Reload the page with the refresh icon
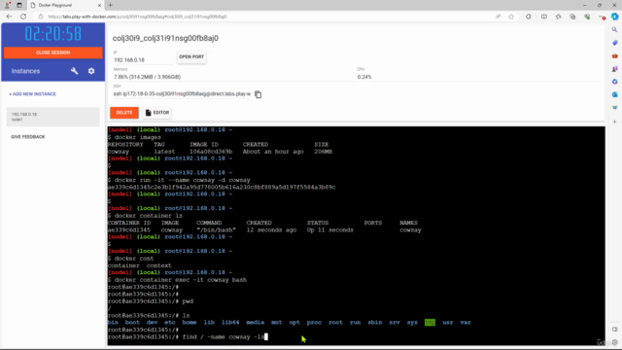The width and height of the screenshot is (622, 350). [23, 17]
